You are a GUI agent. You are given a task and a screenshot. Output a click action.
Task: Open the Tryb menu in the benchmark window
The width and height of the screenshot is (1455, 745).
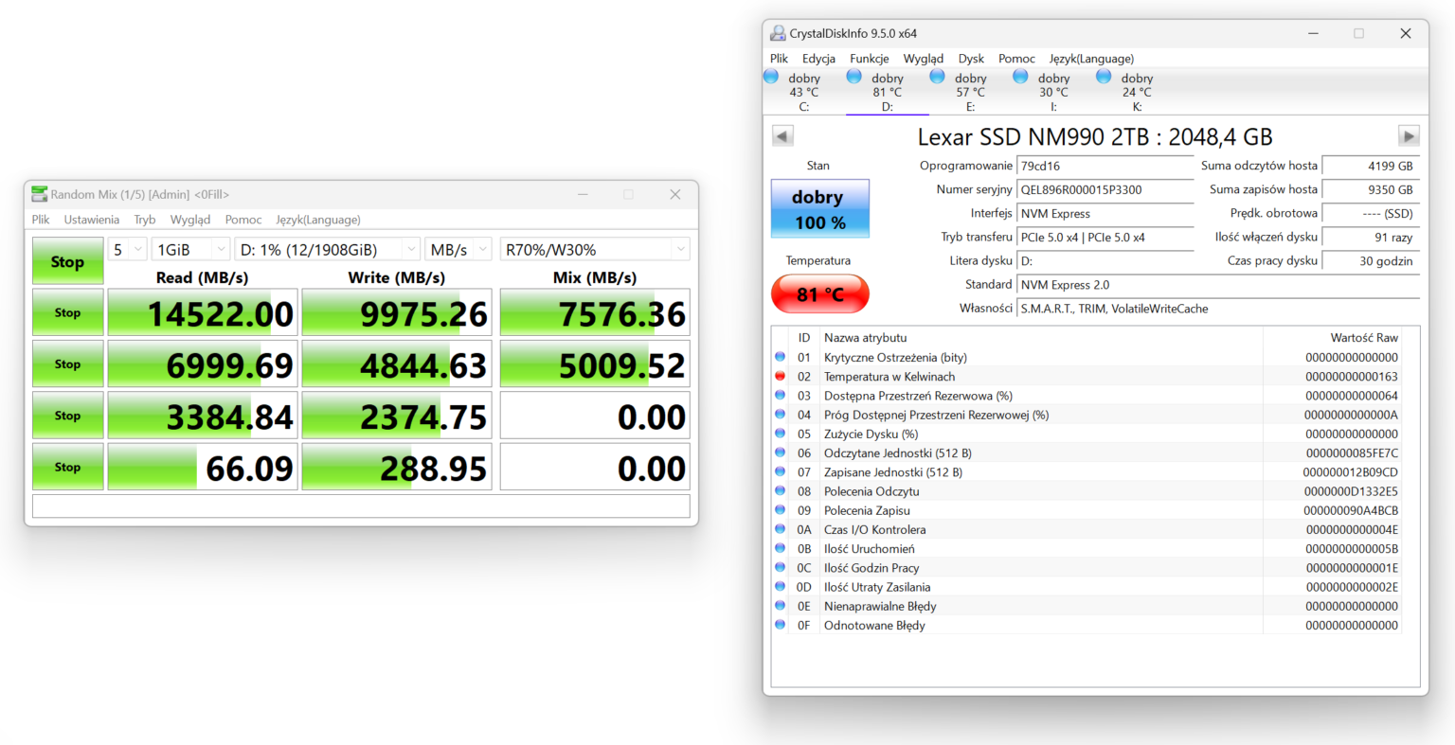[x=144, y=219]
